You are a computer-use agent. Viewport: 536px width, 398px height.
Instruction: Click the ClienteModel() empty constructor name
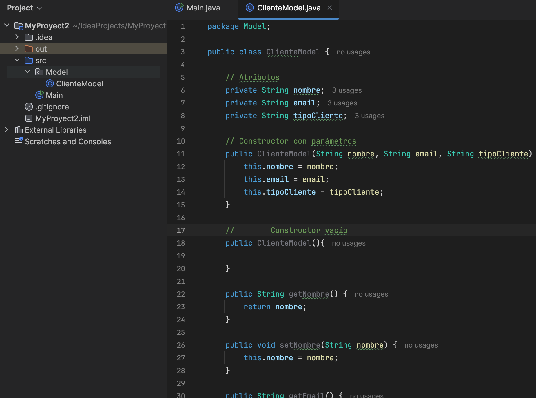[284, 243]
